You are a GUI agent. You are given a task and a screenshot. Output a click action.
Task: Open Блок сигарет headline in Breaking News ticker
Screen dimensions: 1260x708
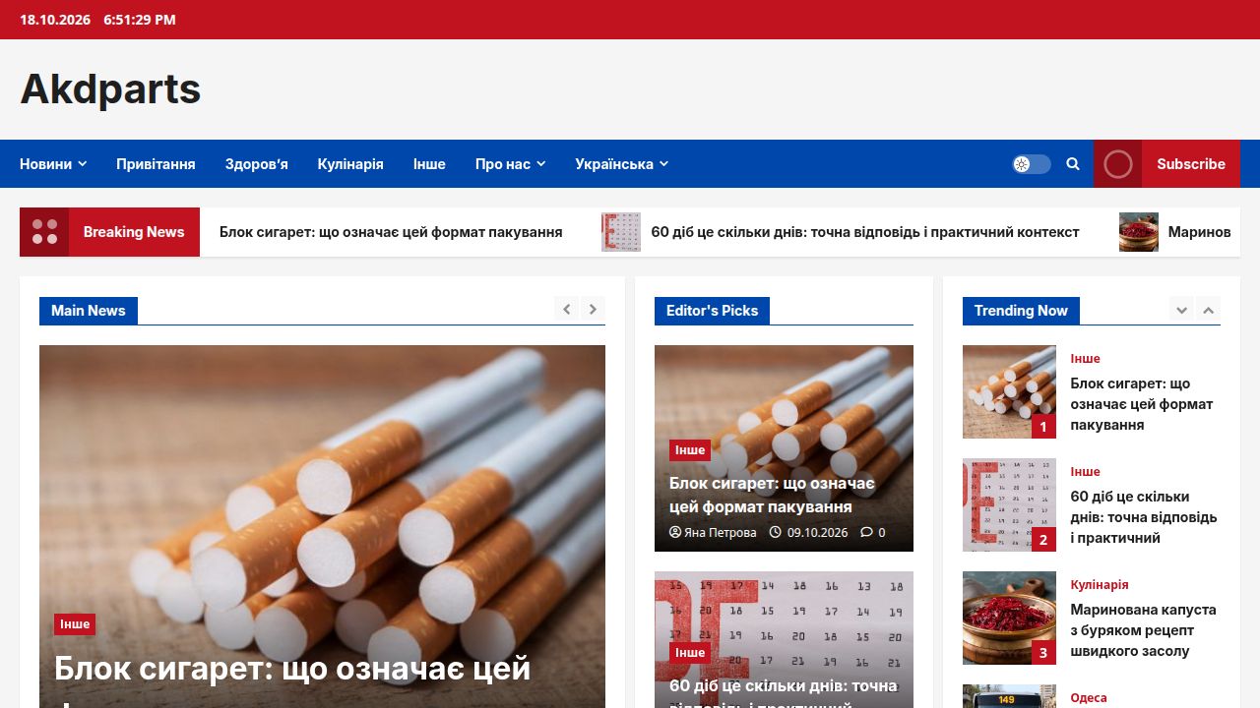tap(391, 232)
